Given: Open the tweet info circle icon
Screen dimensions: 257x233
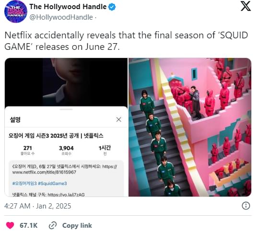Looking at the screenshot, I should (x=246, y=206).
